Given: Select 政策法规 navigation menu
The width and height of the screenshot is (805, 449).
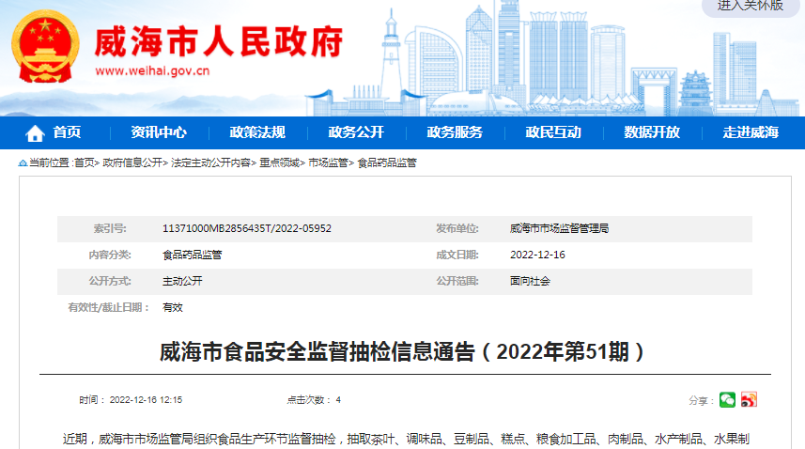Looking at the screenshot, I should point(256,132).
